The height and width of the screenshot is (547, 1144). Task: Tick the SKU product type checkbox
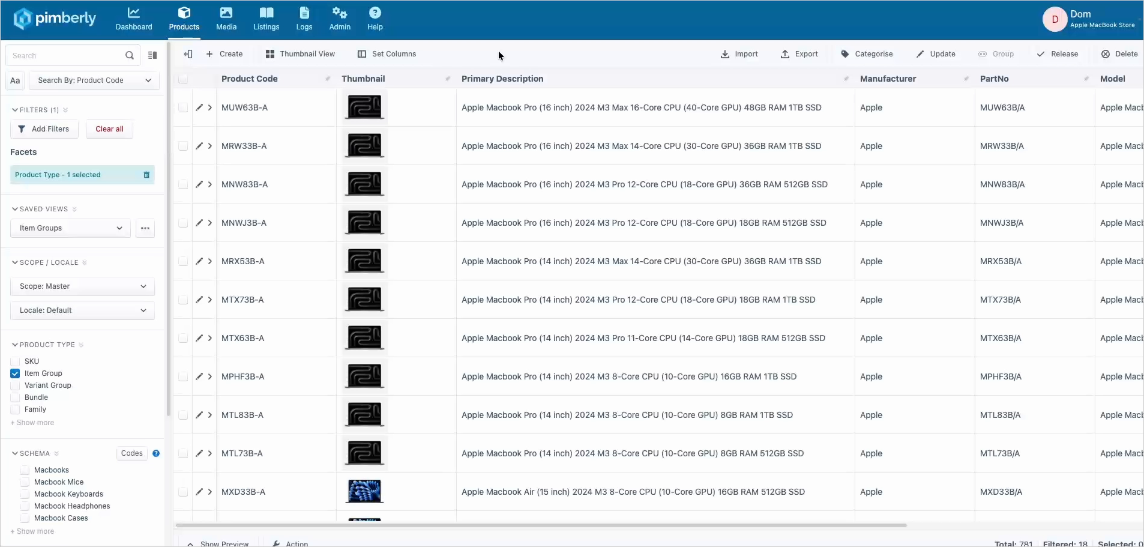(x=16, y=361)
